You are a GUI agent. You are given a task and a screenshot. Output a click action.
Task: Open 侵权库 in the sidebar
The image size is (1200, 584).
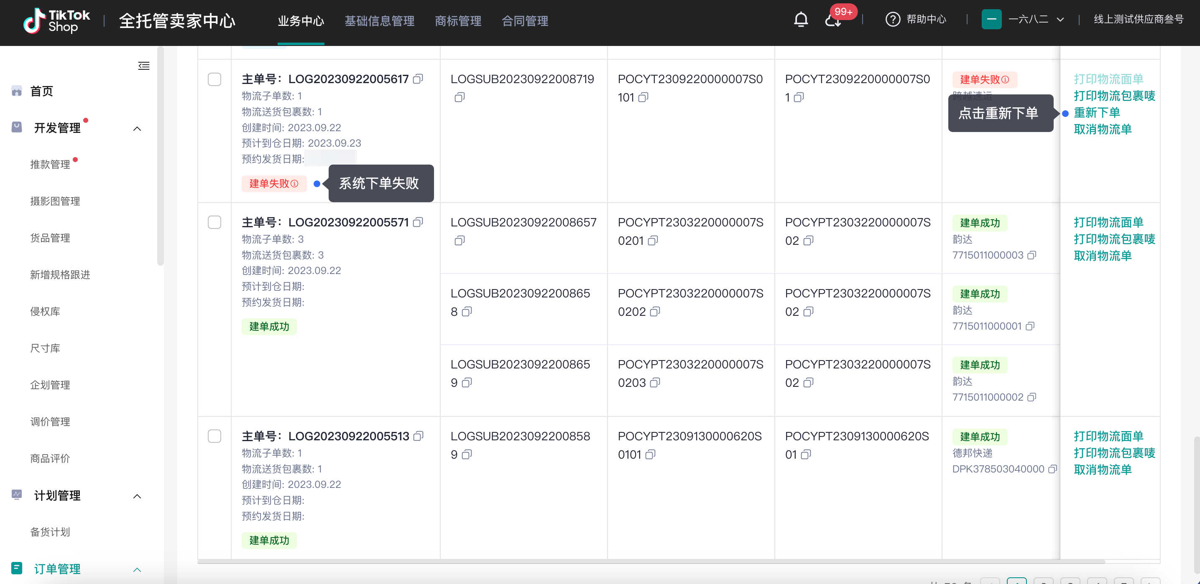45,311
